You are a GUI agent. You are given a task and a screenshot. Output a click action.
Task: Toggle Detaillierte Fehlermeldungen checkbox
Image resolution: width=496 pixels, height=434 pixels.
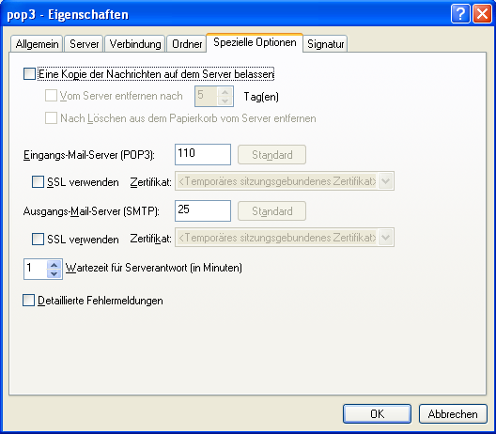click(28, 301)
